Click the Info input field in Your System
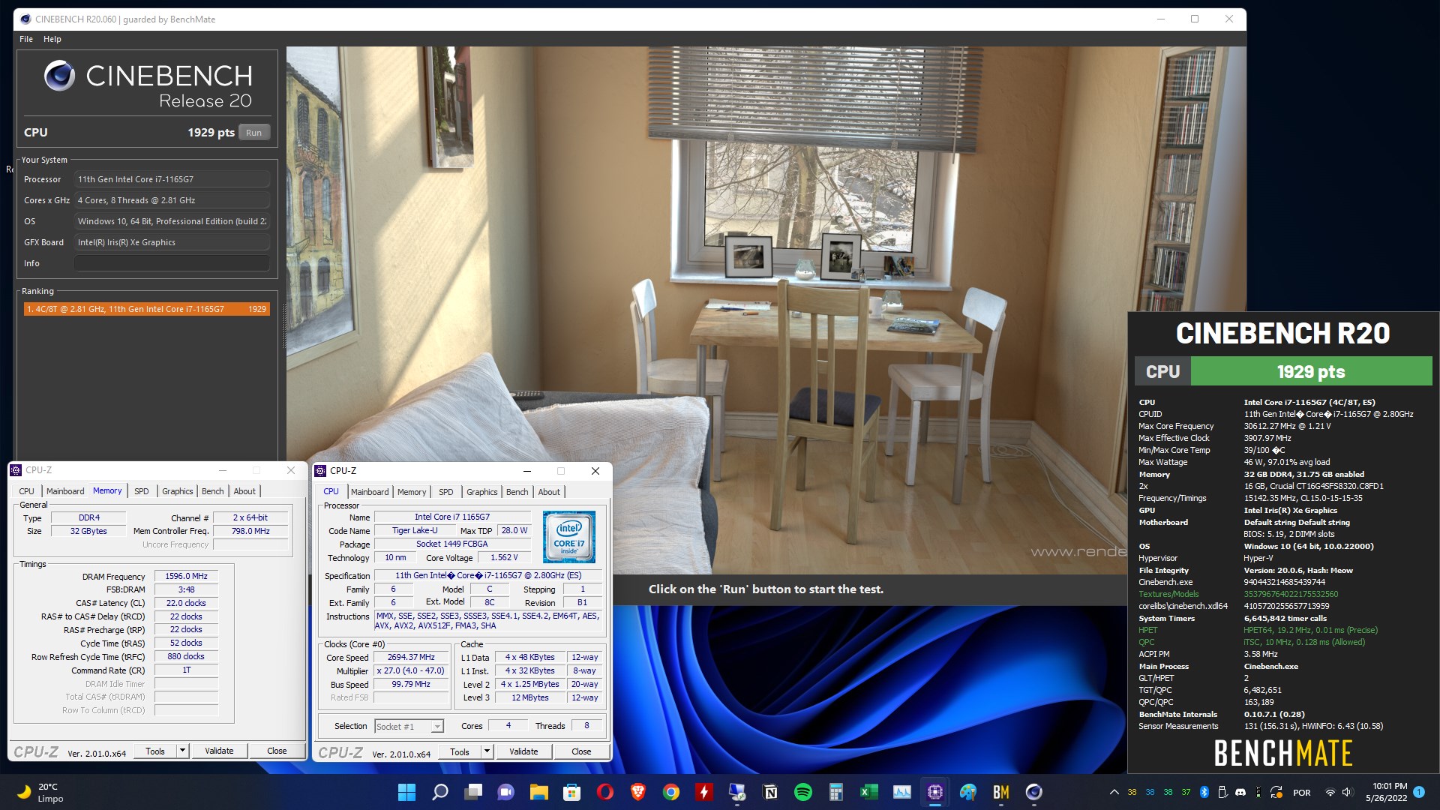The height and width of the screenshot is (810, 1440). (172, 263)
